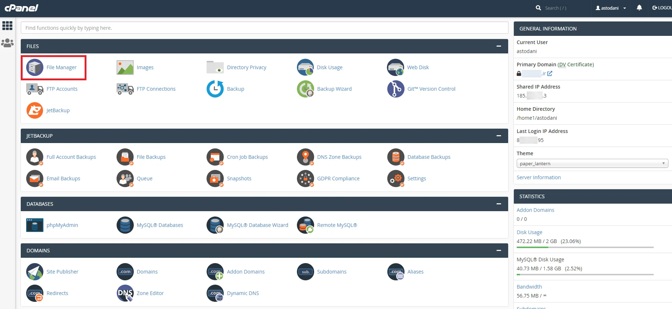Collapse the Domains section
The width and height of the screenshot is (672, 309).
click(498, 251)
